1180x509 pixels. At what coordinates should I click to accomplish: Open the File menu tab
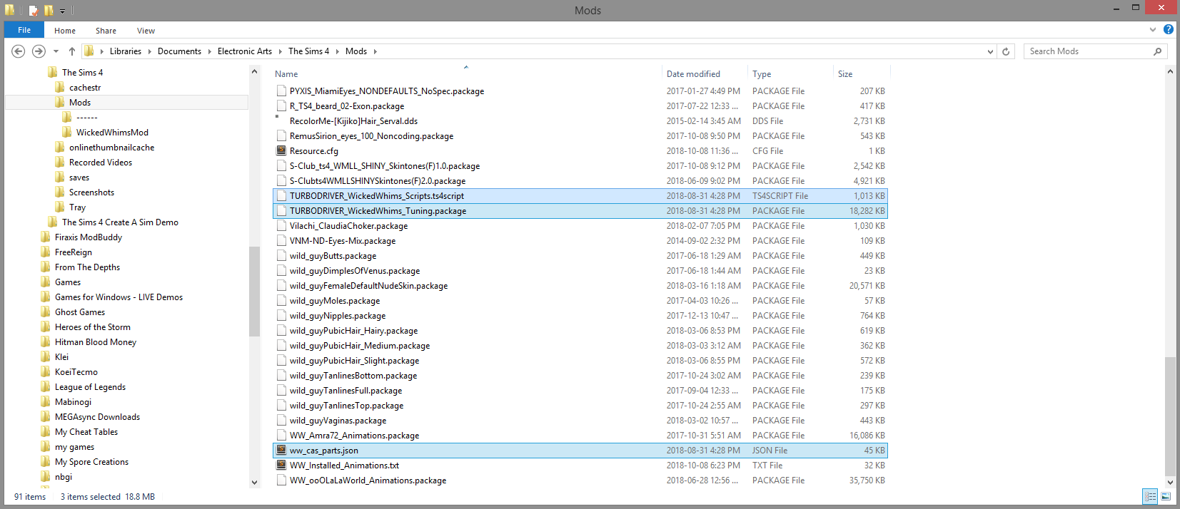coord(24,30)
